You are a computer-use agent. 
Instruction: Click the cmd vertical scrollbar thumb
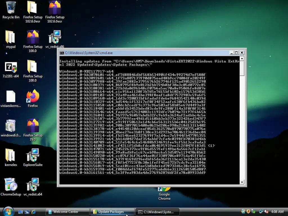click(242, 68)
